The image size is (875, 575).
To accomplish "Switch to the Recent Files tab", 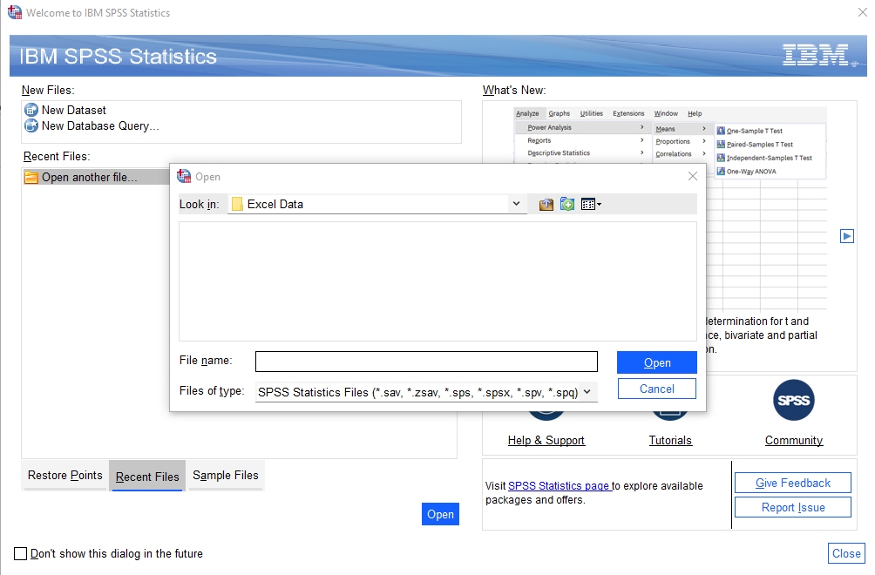I will point(147,477).
